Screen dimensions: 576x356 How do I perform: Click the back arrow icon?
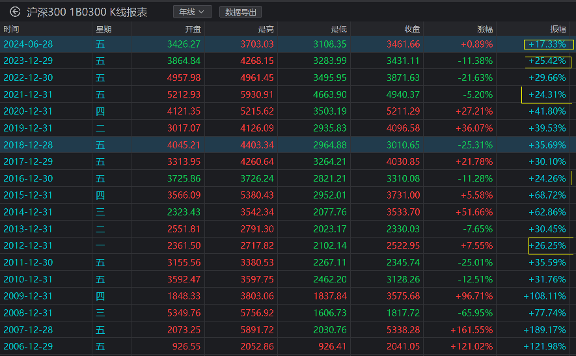(x=15, y=12)
